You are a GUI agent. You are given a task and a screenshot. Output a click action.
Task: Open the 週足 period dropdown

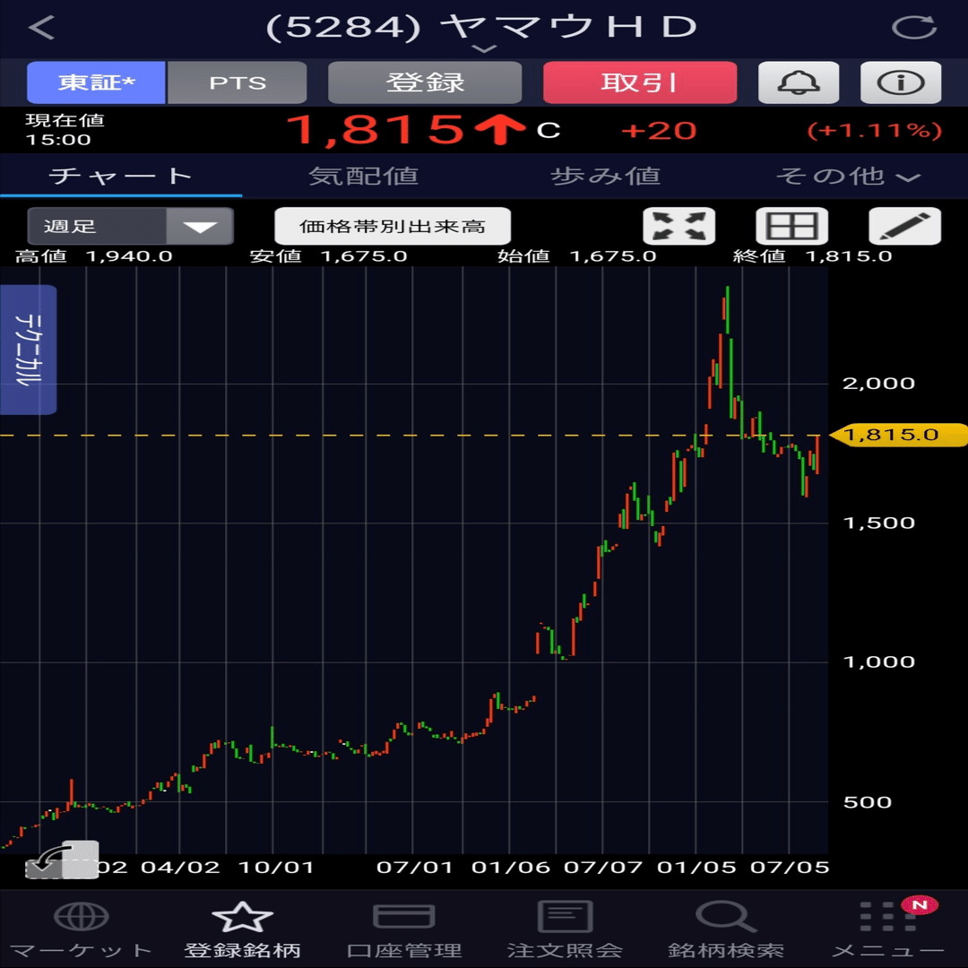[x=130, y=226]
